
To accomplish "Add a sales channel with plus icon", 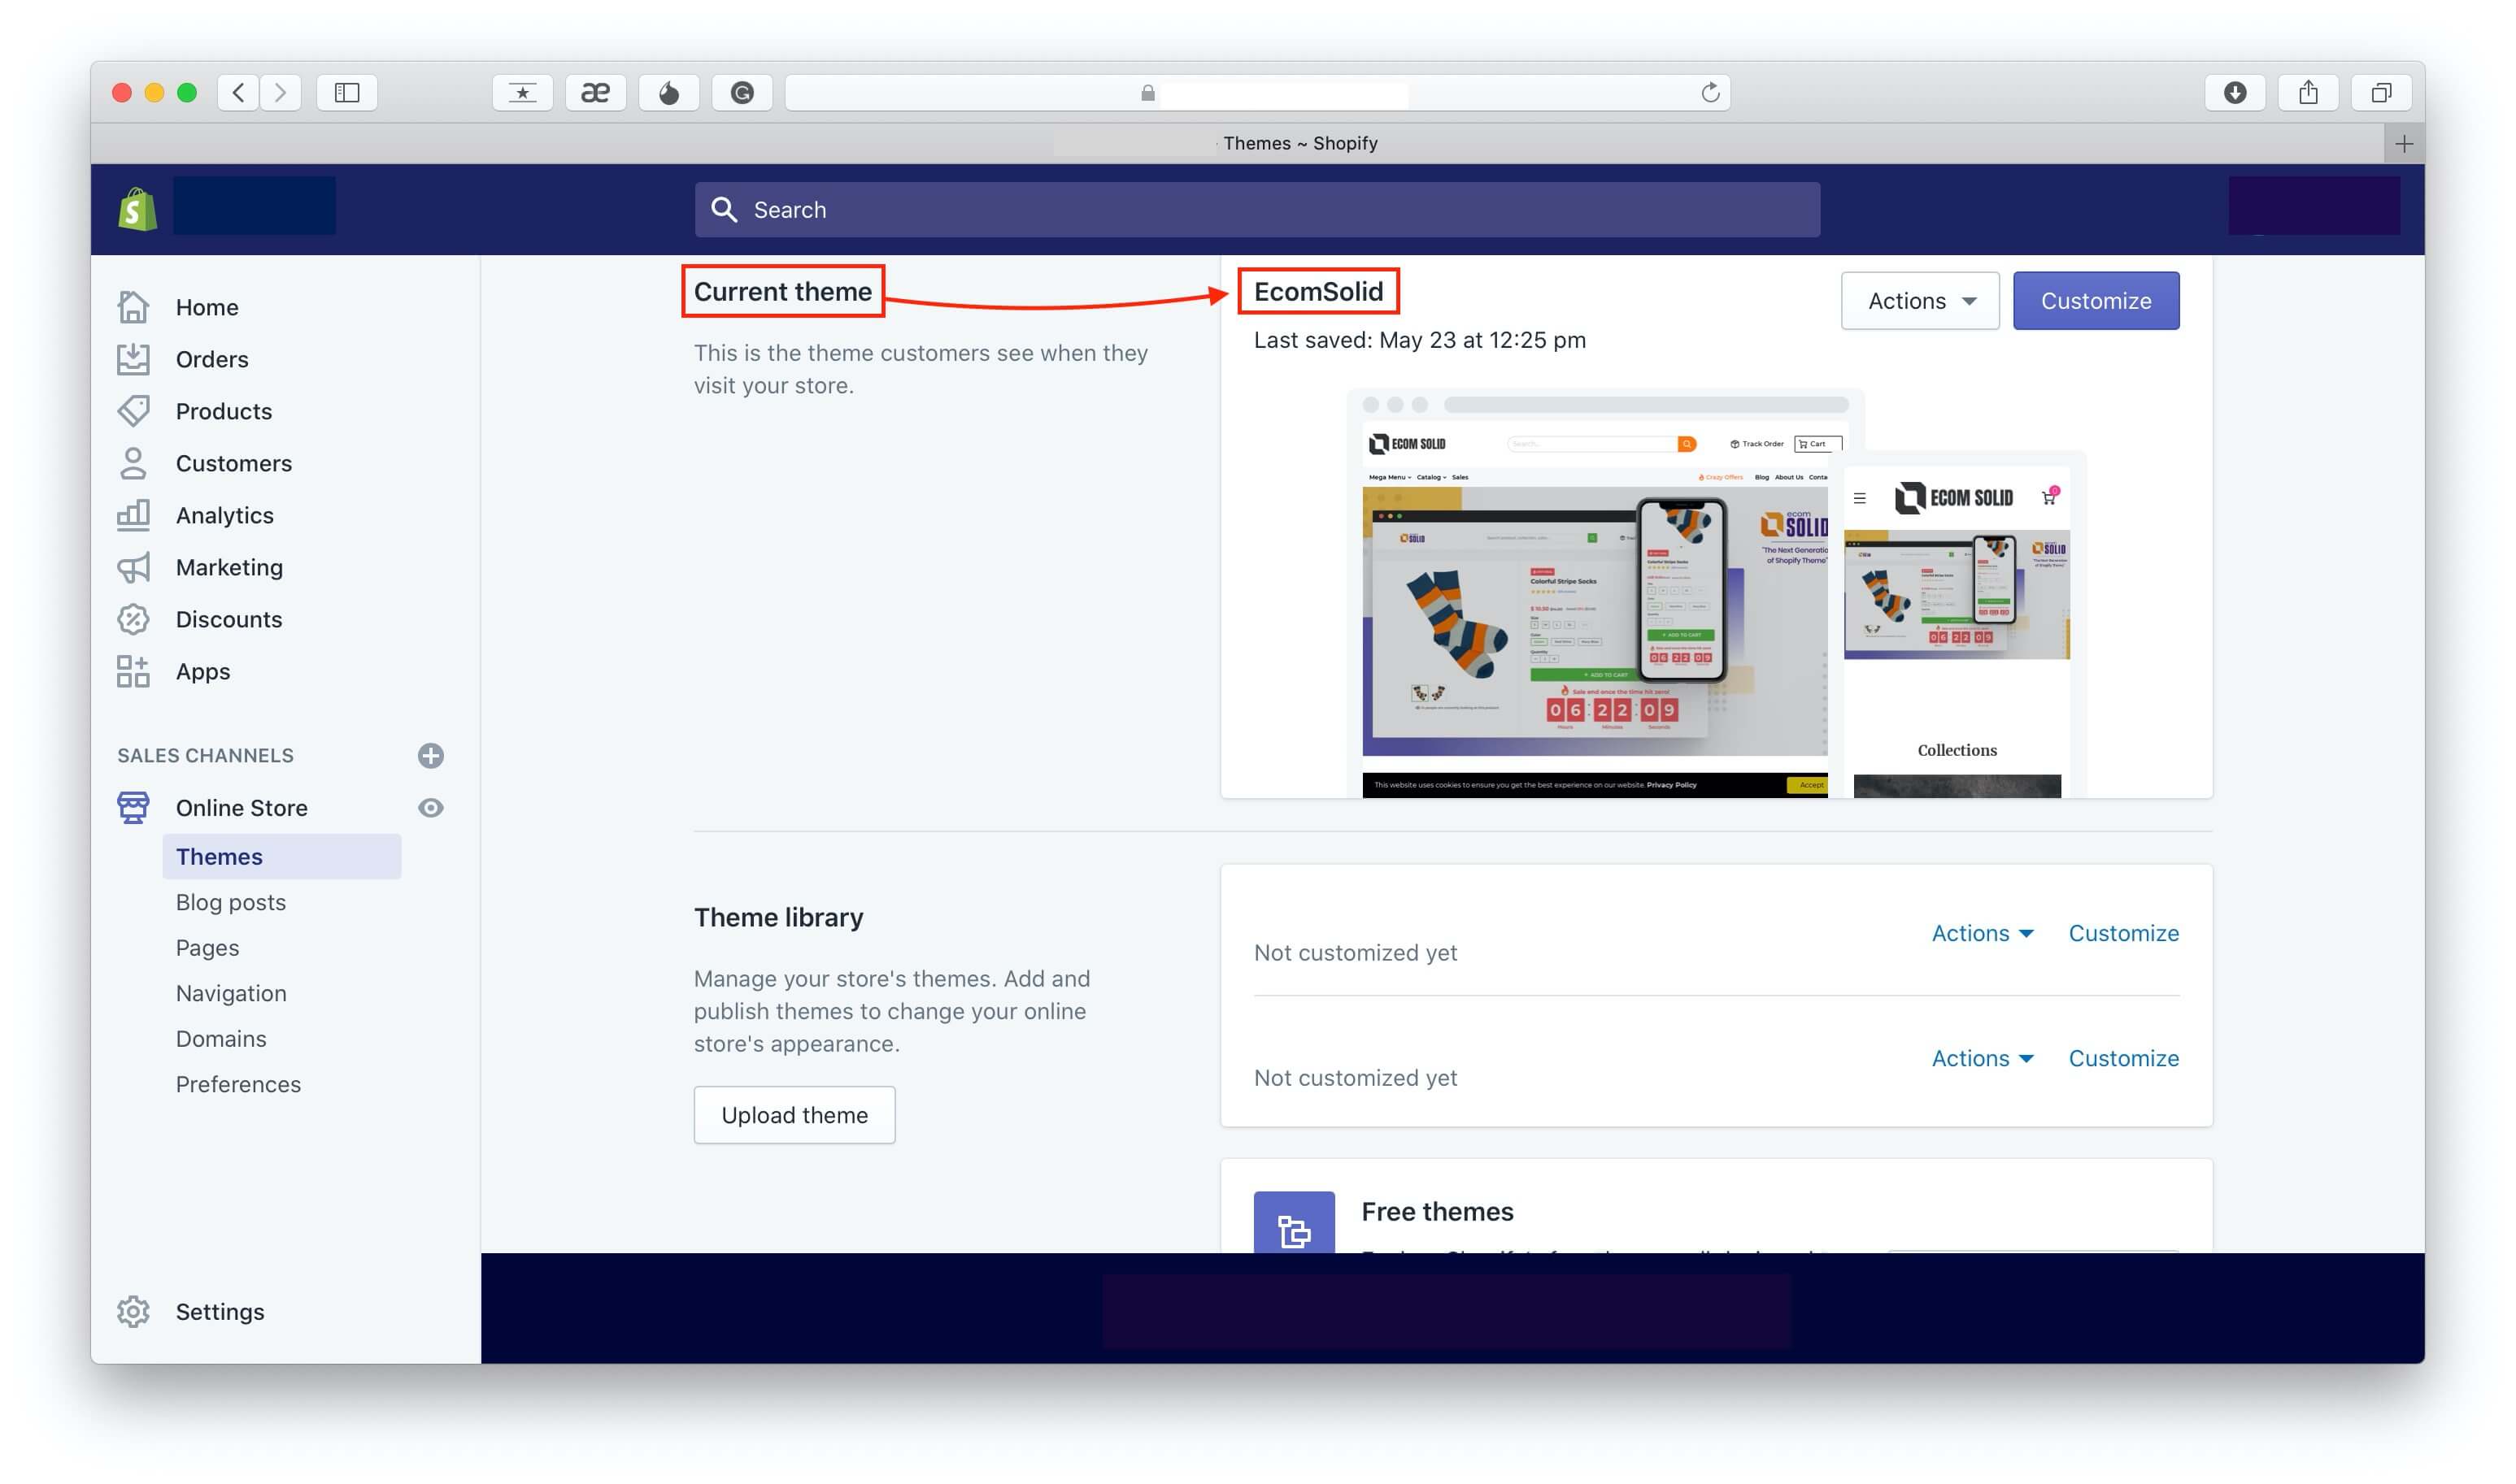I will (x=431, y=755).
